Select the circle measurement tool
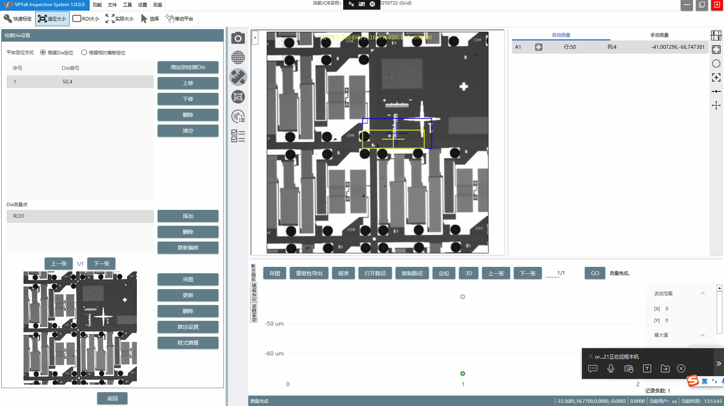The height and width of the screenshot is (406, 724). [716, 63]
